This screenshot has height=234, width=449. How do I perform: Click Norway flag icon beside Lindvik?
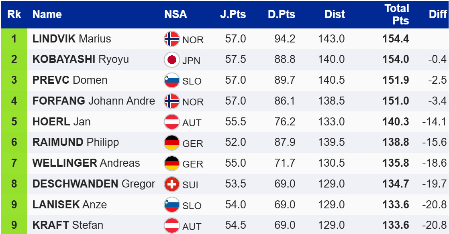(x=172, y=39)
